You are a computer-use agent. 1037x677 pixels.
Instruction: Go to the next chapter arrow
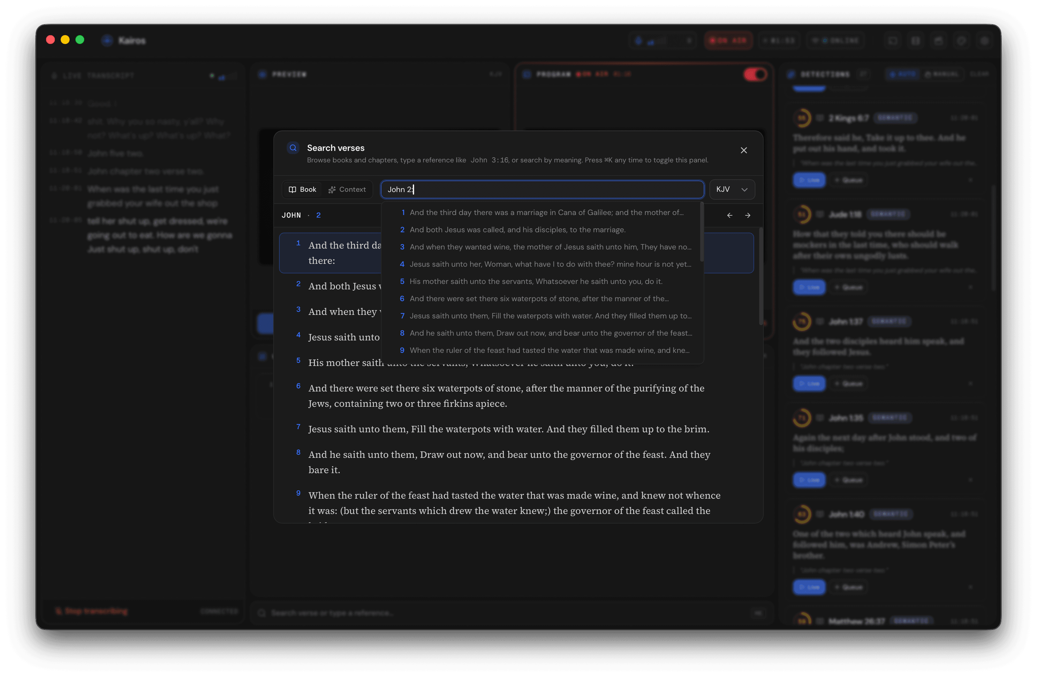[x=748, y=215]
